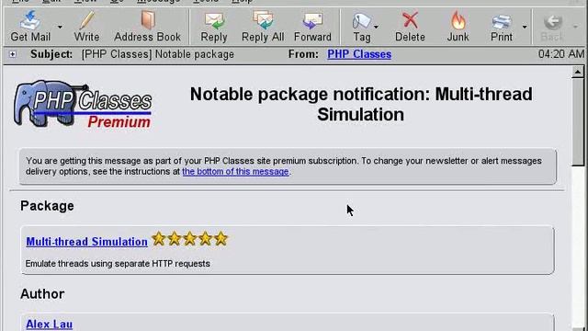Open the Alex Lau author link
The image size is (588, 331).
49,324
